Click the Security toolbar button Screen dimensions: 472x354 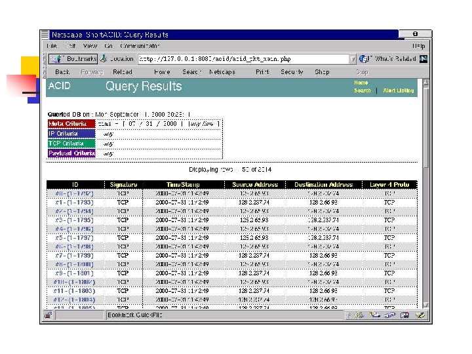(292, 72)
